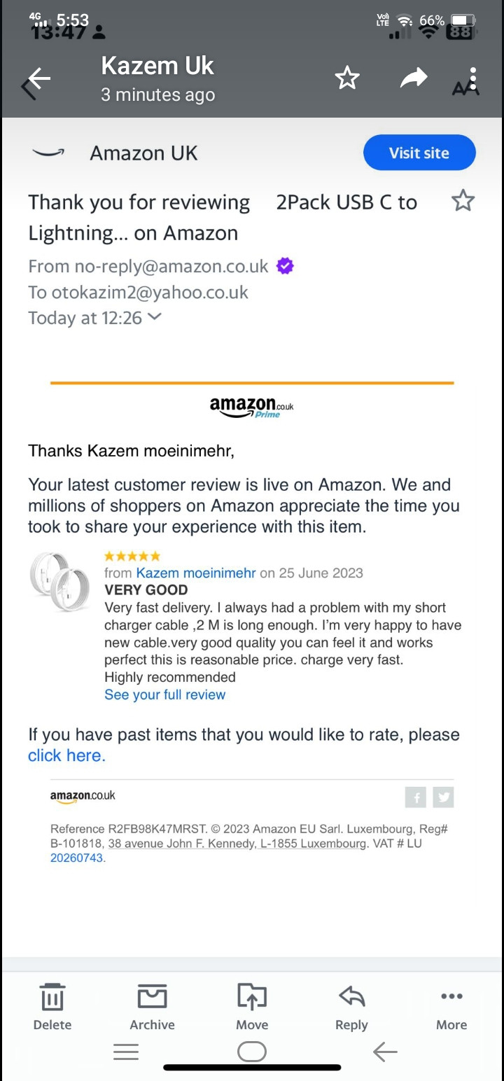
Task: Tap the Amazon smile sender logo
Action: (x=48, y=153)
